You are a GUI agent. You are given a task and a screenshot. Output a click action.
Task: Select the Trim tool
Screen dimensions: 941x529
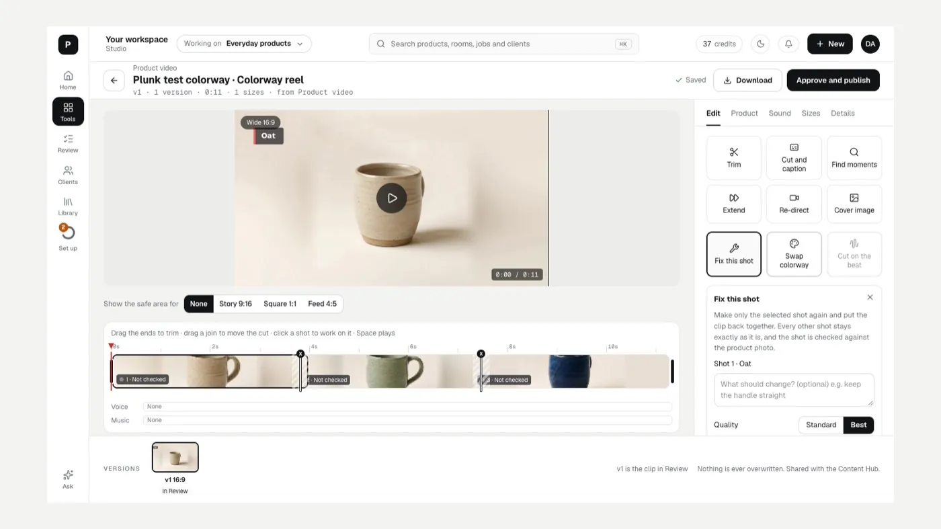tap(734, 158)
